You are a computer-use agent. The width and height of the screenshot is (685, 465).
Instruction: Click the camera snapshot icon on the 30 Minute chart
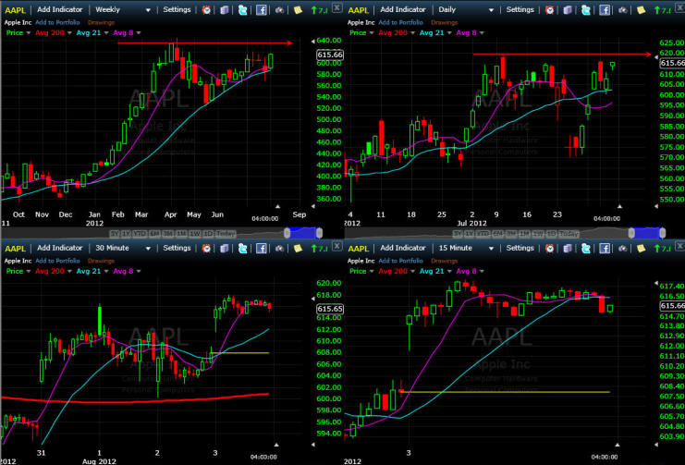tap(279, 249)
